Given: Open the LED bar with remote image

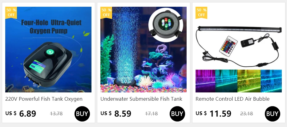Looking at the screenshot, I should coord(238,50).
